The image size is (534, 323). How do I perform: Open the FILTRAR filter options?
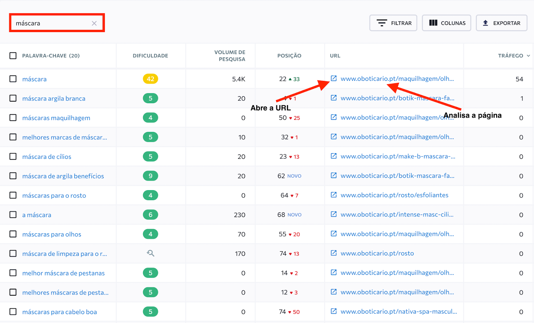coord(393,23)
